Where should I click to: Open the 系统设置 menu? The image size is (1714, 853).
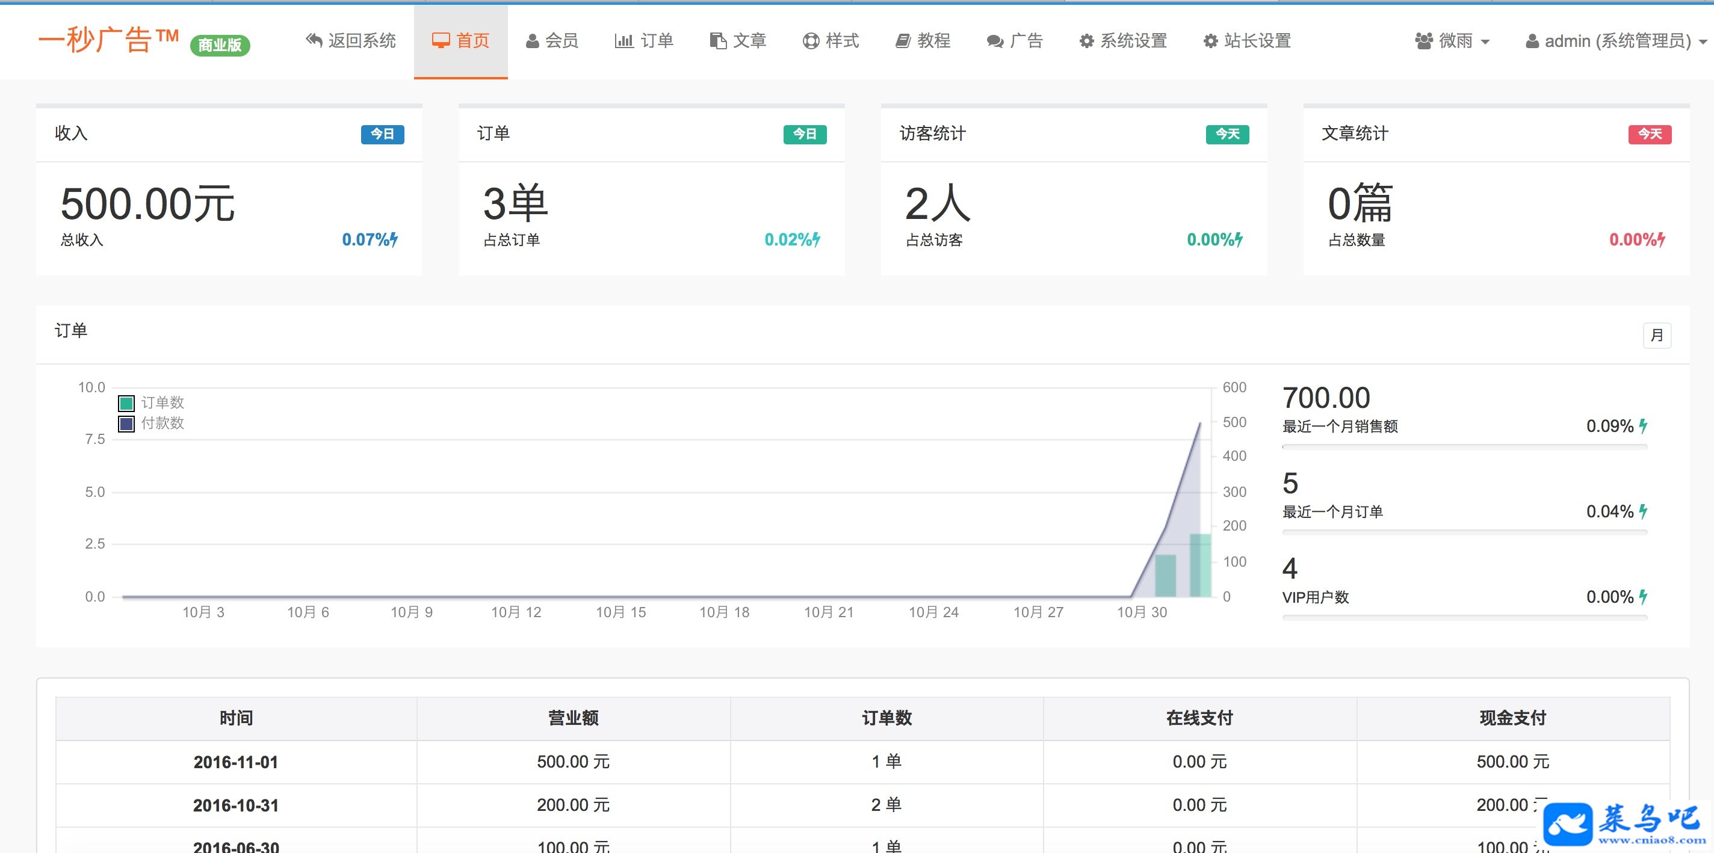click(1123, 42)
